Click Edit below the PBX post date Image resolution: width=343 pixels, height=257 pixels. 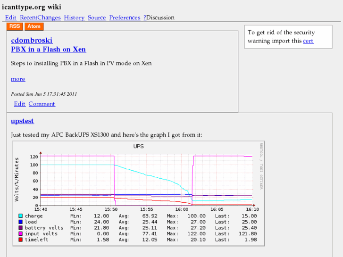(19, 104)
